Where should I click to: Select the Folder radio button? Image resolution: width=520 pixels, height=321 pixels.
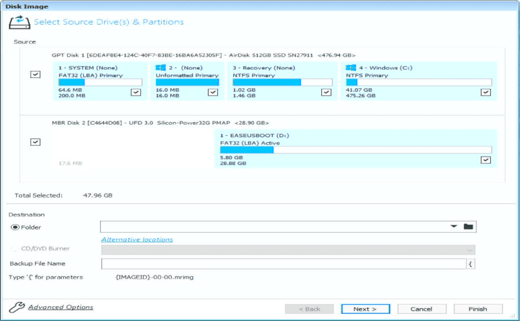pyautogui.click(x=15, y=227)
